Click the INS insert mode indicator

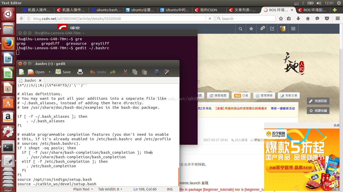[x=170, y=189]
